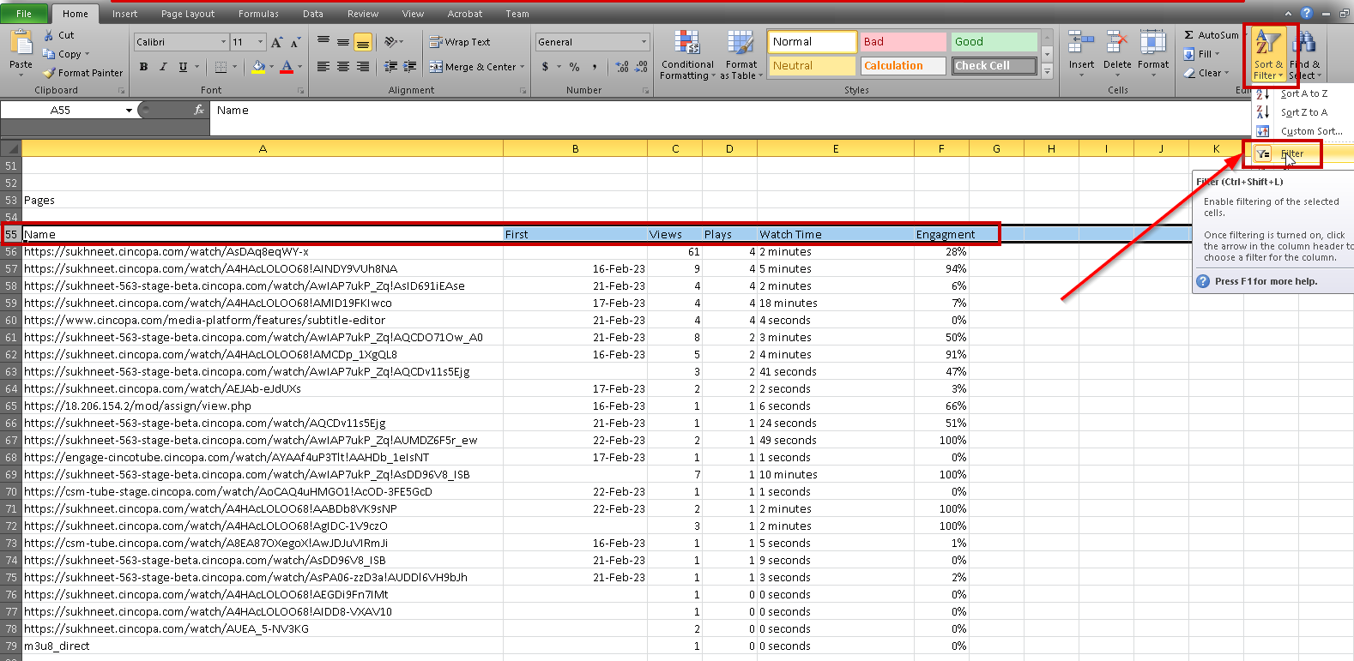Screen dimensions: 1354x661
Task: Click the Orientation text-angle icon
Action: click(x=391, y=41)
